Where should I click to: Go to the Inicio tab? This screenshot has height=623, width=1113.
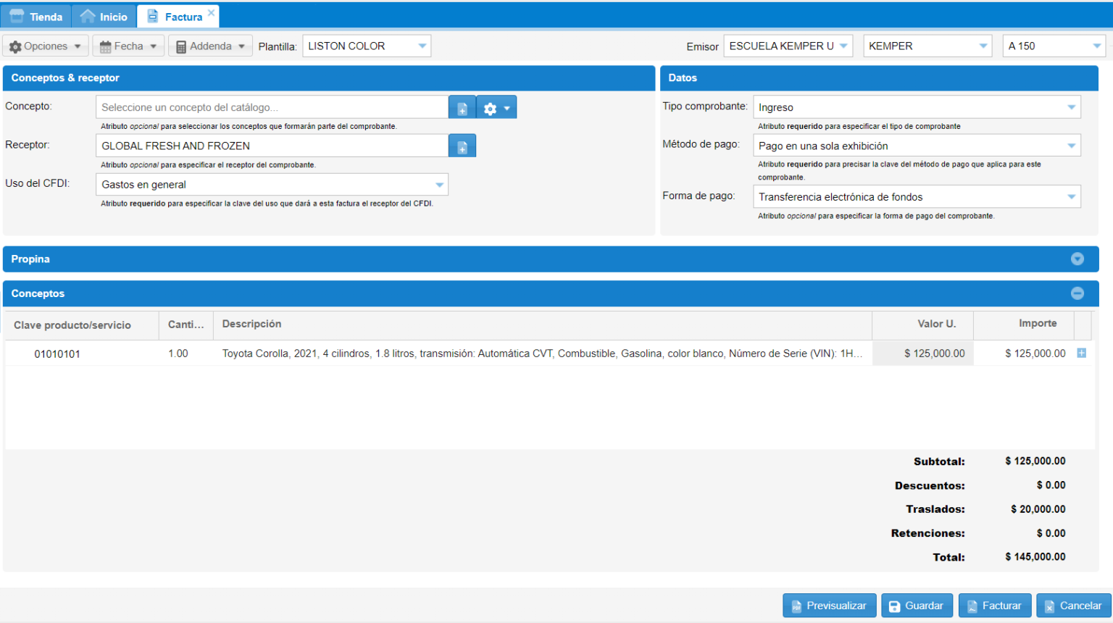[104, 17]
